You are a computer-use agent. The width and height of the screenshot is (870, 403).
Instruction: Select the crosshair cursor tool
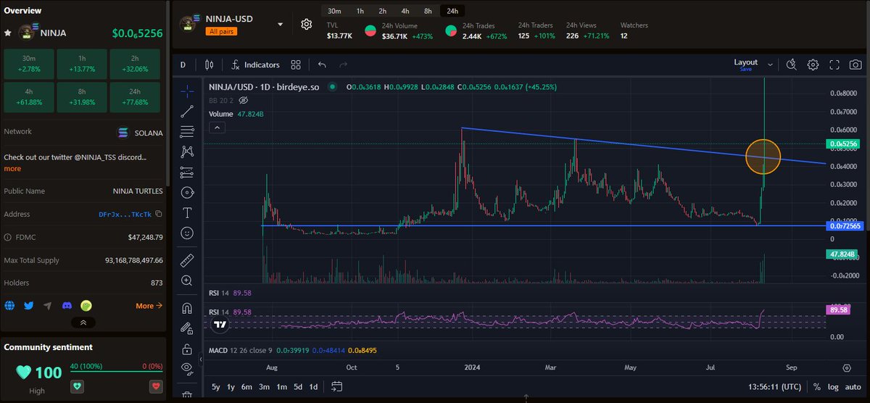[x=188, y=91]
